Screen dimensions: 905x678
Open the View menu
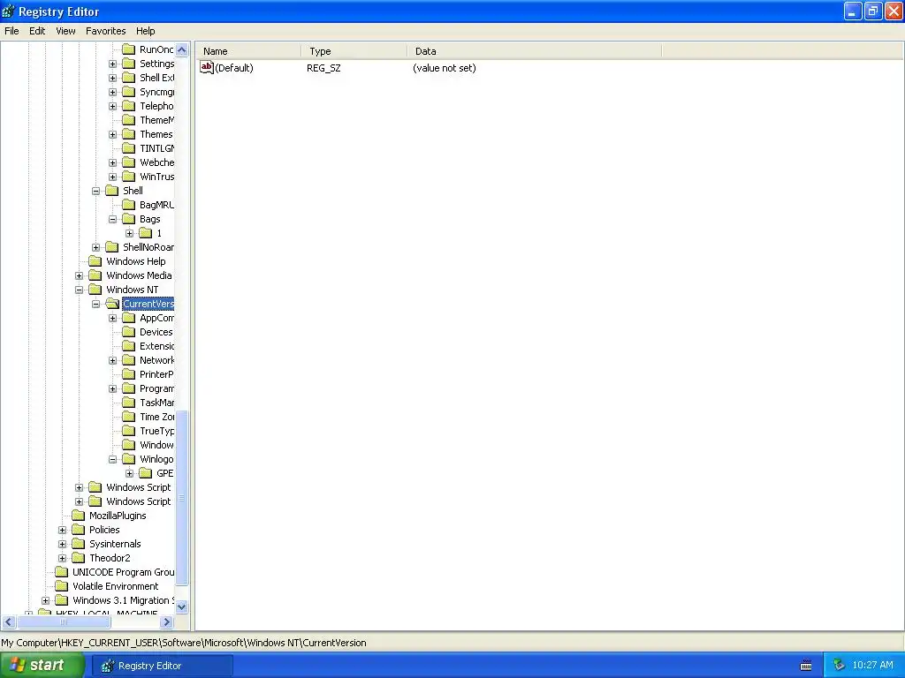click(x=65, y=31)
